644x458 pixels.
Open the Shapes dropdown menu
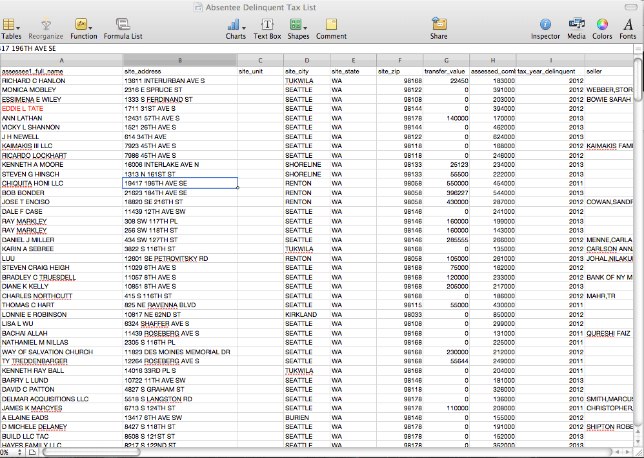coord(298,28)
